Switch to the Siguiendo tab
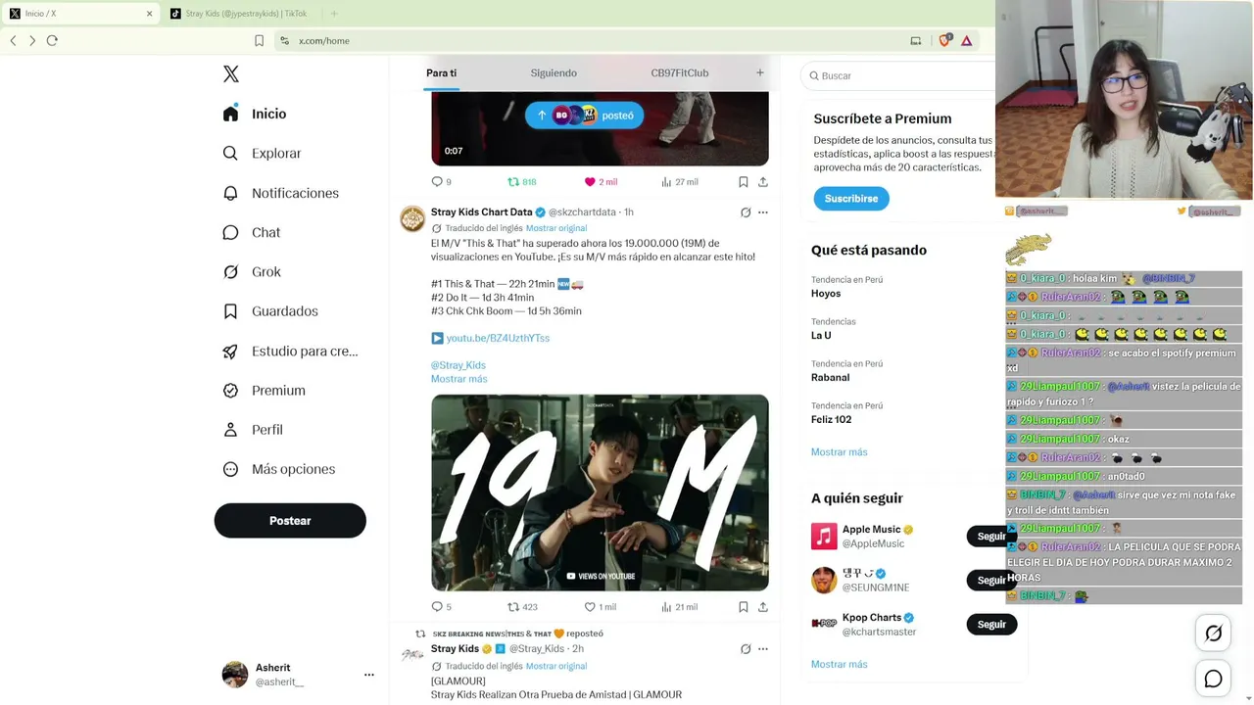This screenshot has width=1254, height=705. tap(554, 73)
